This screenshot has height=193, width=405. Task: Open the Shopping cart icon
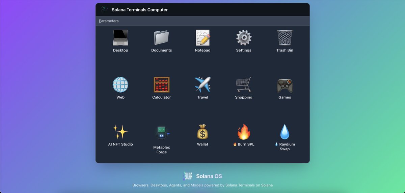coord(244,85)
